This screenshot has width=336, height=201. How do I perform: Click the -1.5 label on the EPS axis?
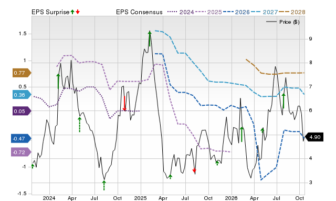pos(22,194)
